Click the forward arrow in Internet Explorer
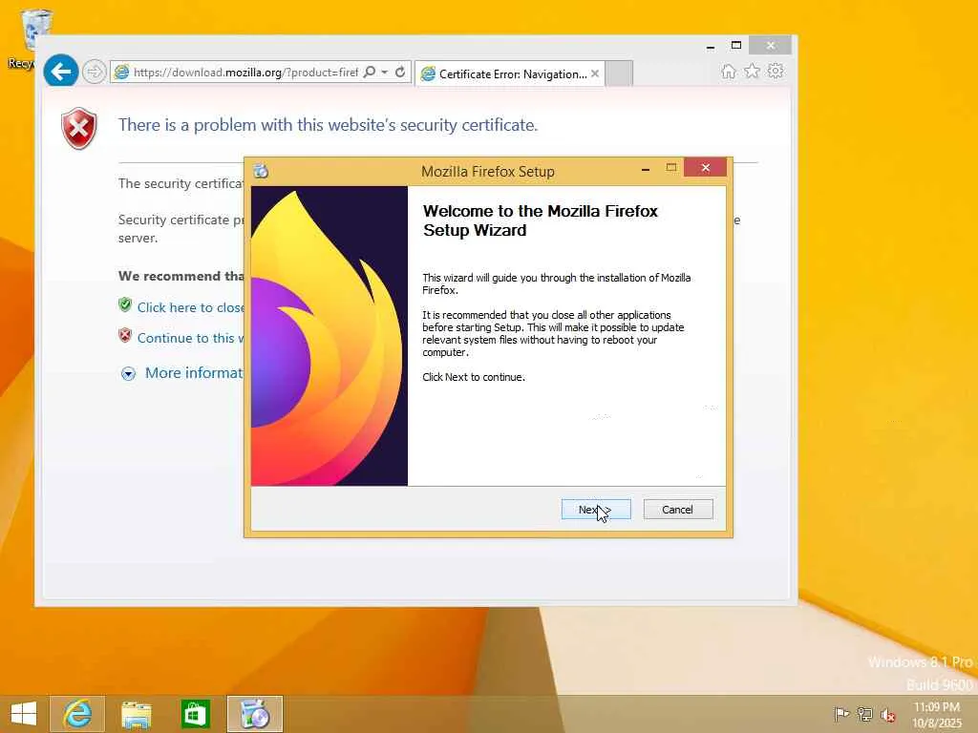978x733 pixels. pyautogui.click(x=94, y=72)
